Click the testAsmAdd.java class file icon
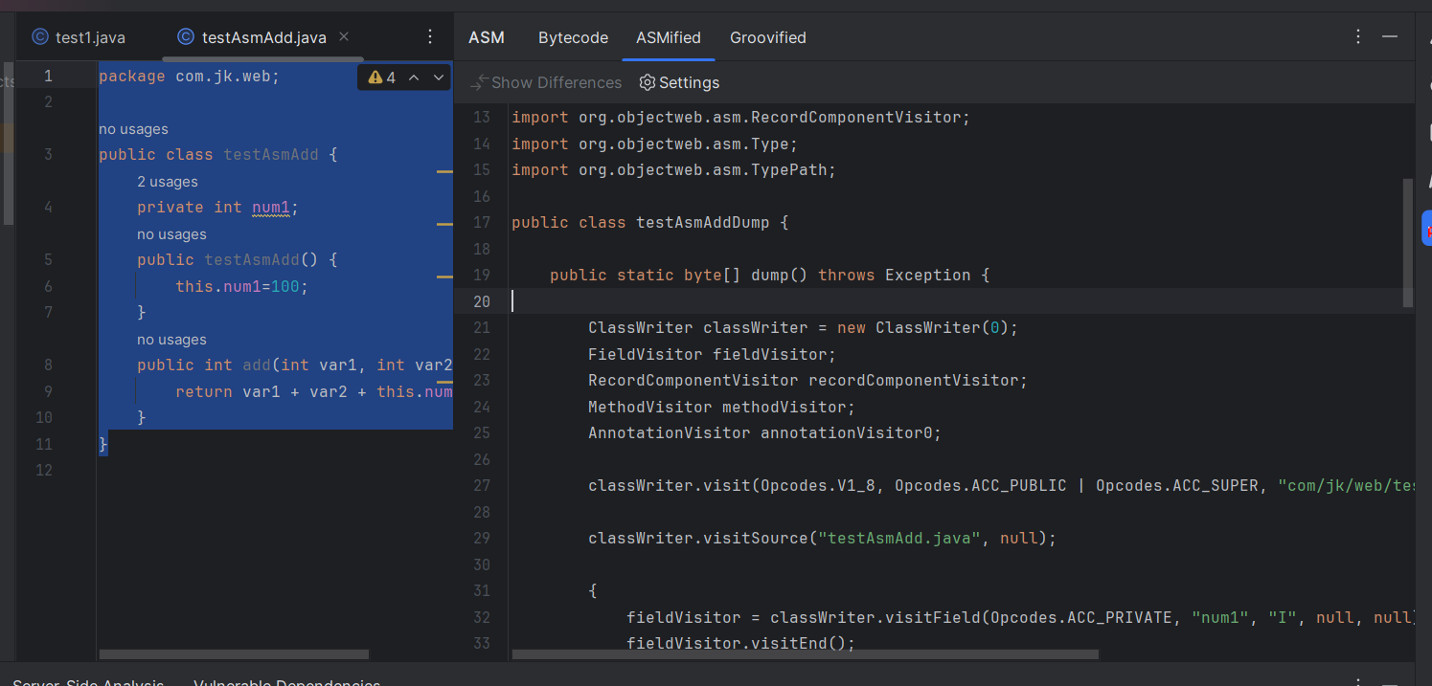The width and height of the screenshot is (1432, 686). pos(186,37)
